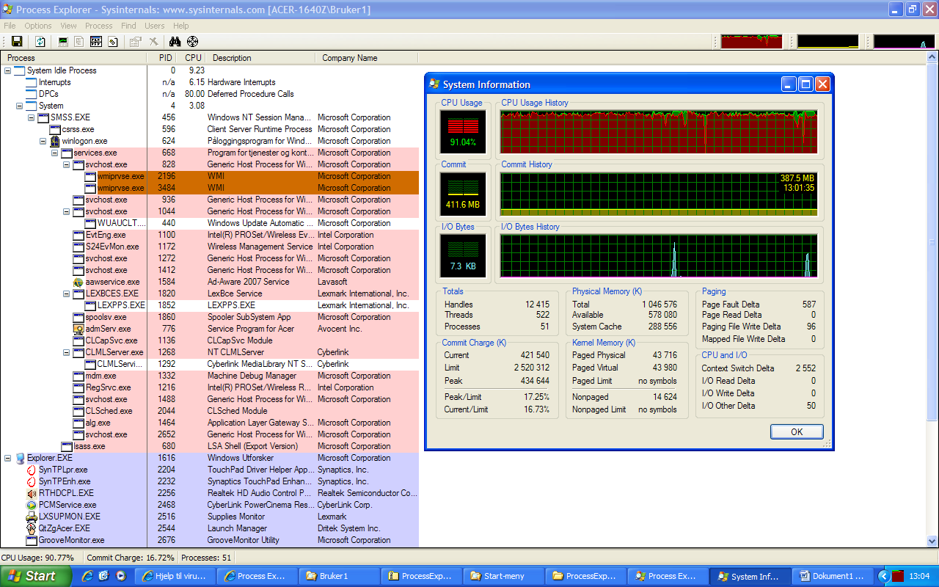Select the winlogon.exe process icon
939x587 pixels.
[x=55, y=141]
